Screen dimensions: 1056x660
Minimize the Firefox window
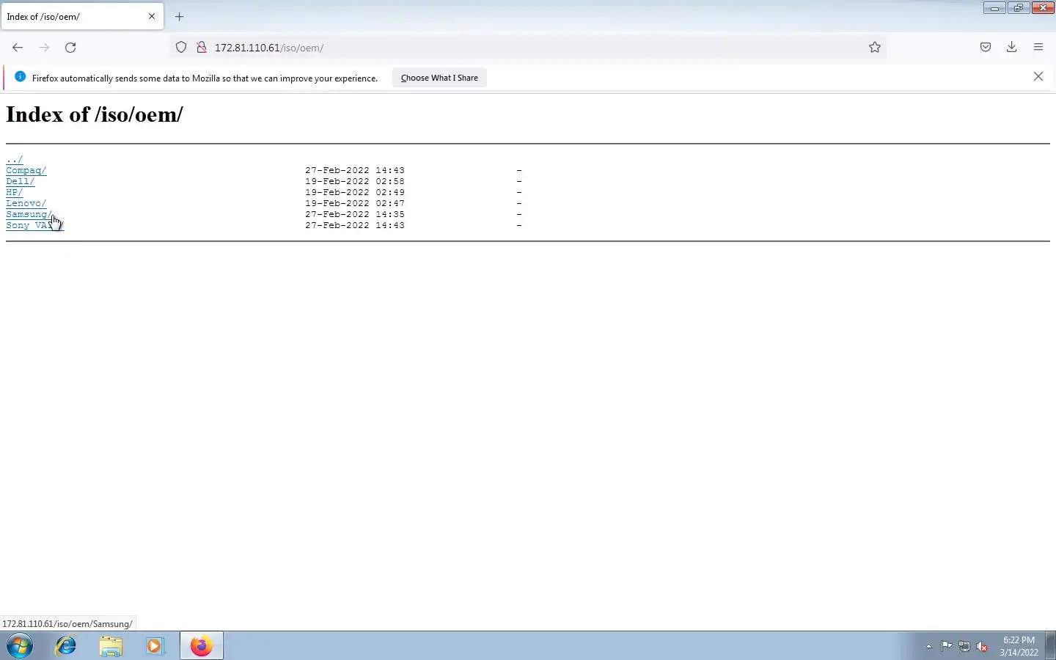[994, 8]
